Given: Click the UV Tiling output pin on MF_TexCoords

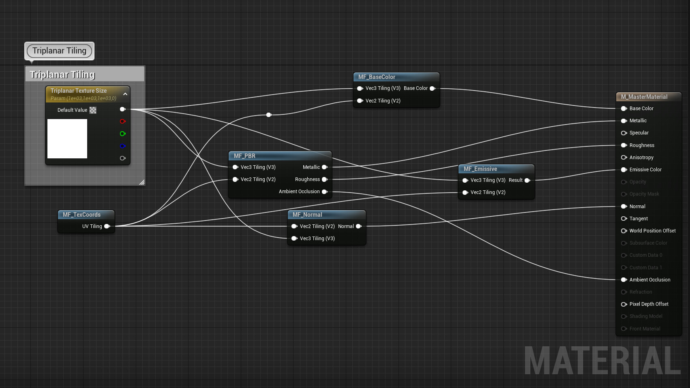Looking at the screenshot, I should click(107, 226).
